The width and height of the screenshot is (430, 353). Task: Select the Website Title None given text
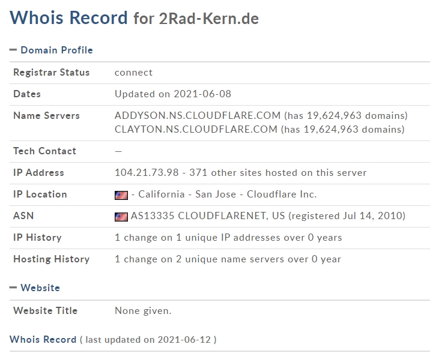pos(143,311)
